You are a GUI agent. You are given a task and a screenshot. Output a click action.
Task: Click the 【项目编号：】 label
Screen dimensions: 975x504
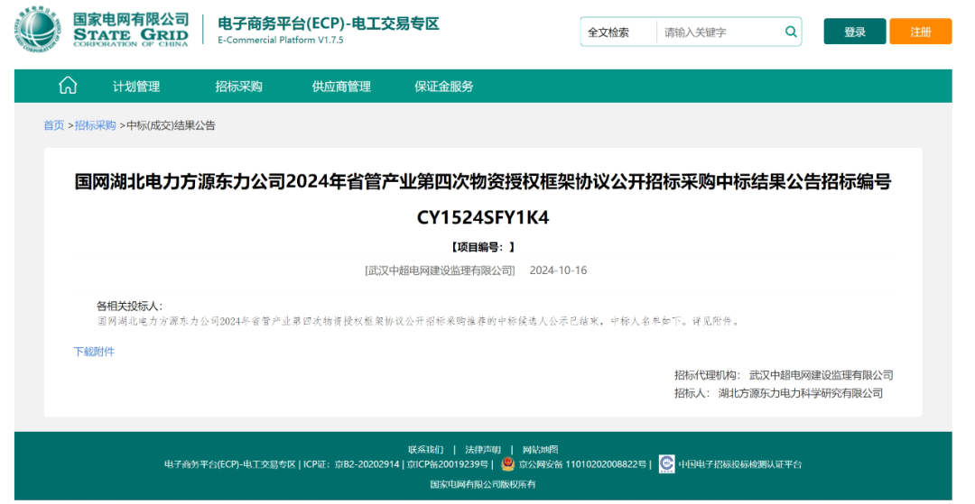483,247
